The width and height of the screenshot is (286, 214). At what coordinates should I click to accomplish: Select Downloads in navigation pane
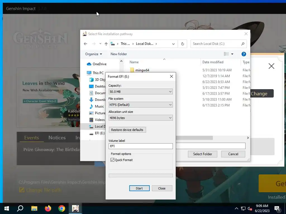pos(97,100)
